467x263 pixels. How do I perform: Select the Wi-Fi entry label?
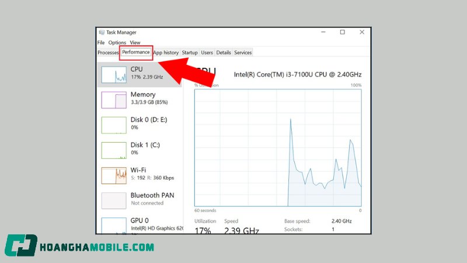[x=138, y=170]
